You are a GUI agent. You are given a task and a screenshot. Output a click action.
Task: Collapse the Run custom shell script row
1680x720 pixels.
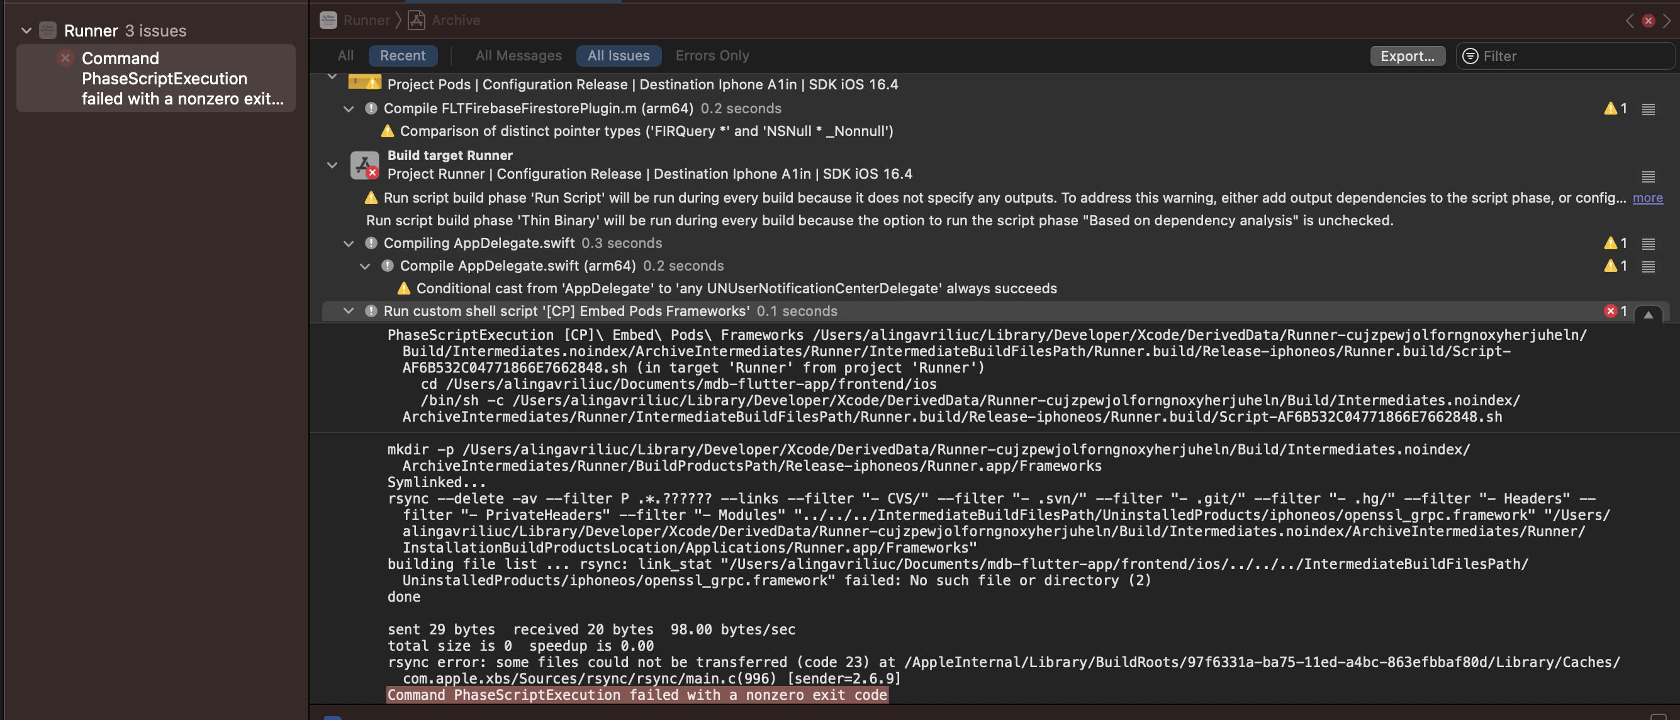[348, 311]
